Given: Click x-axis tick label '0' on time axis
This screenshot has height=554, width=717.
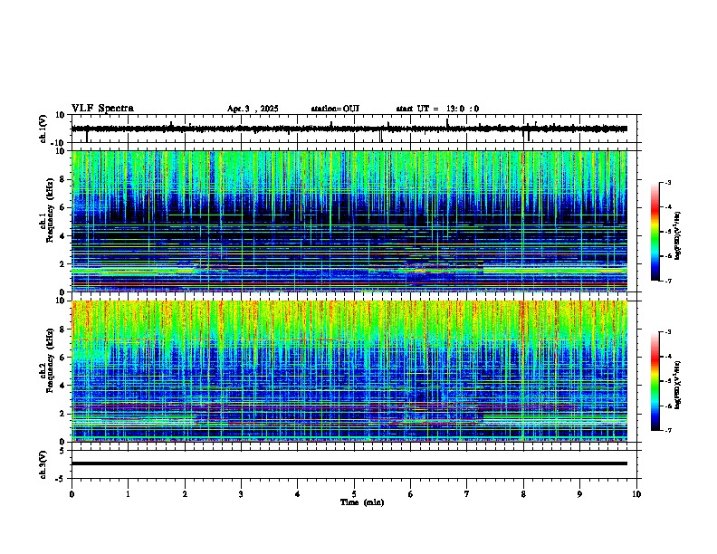Looking at the screenshot, I should click(72, 494).
